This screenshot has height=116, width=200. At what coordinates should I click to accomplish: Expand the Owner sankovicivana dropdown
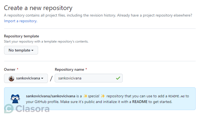click(x=26, y=78)
